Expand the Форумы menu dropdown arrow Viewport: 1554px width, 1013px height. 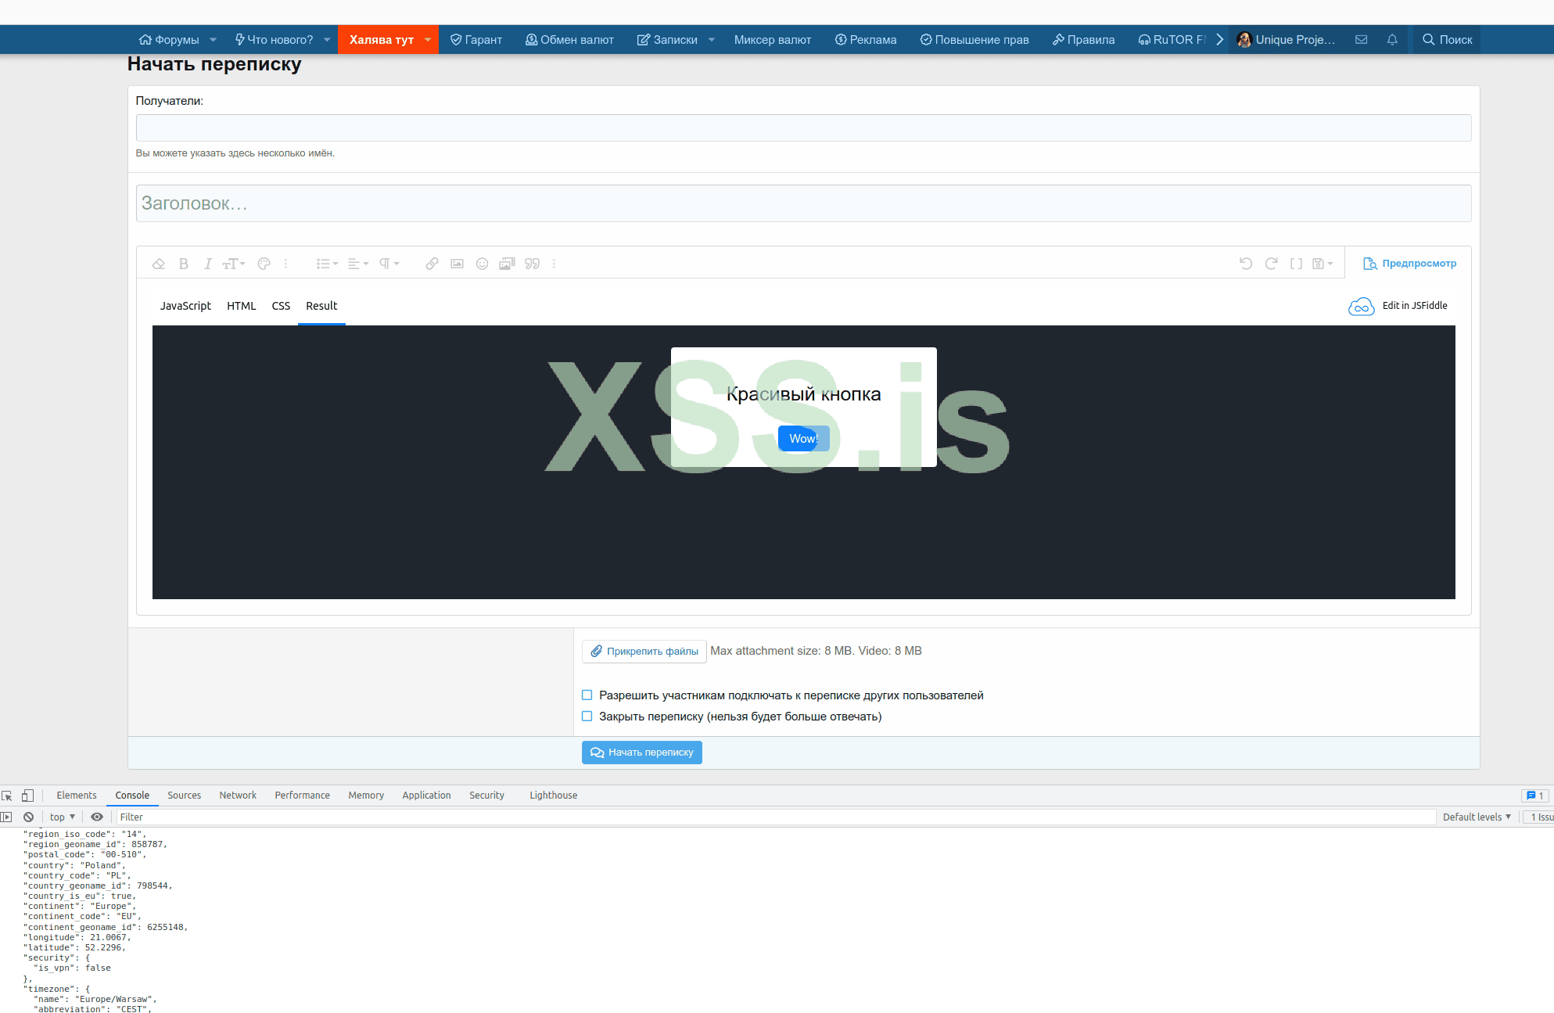coord(213,39)
